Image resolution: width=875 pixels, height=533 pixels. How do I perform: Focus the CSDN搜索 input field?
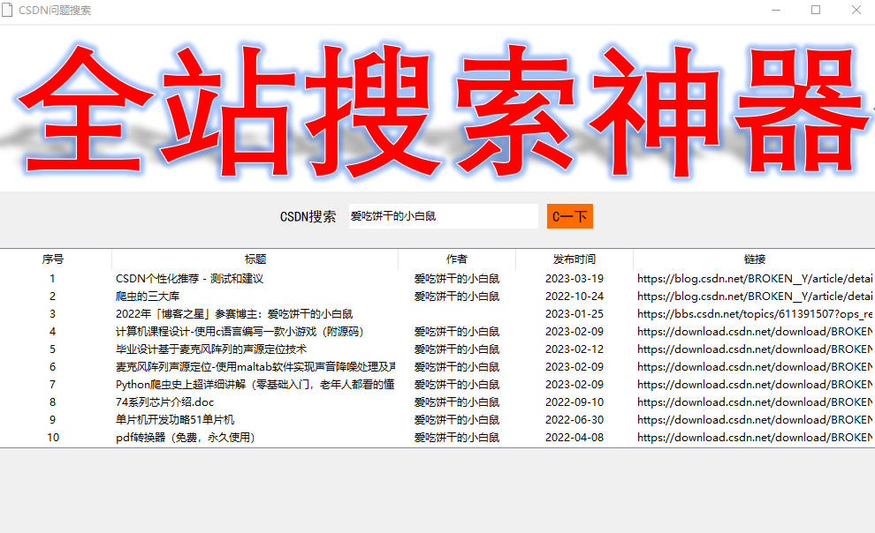coord(443,216)
